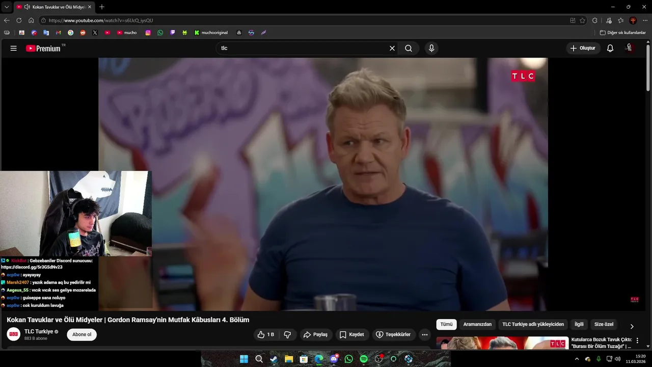Open the page vertical scrollbar thumb
The image size is (652, 367).
tap(648, 68)
